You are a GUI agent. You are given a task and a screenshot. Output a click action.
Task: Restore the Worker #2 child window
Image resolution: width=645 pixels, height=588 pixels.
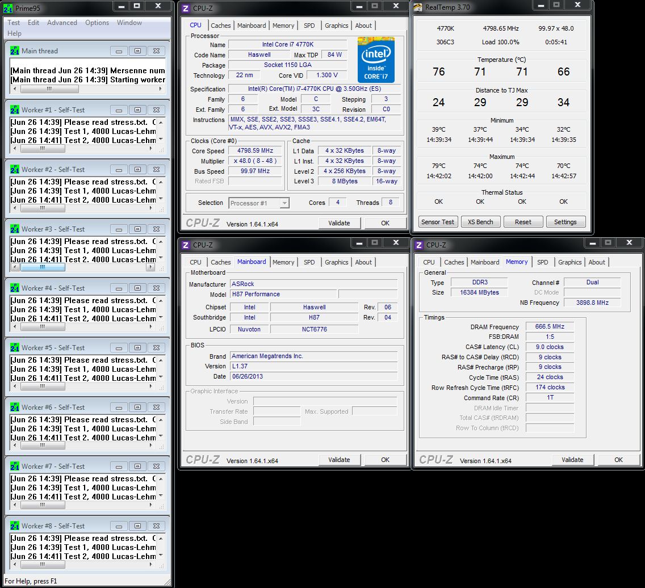coord(137,169)
